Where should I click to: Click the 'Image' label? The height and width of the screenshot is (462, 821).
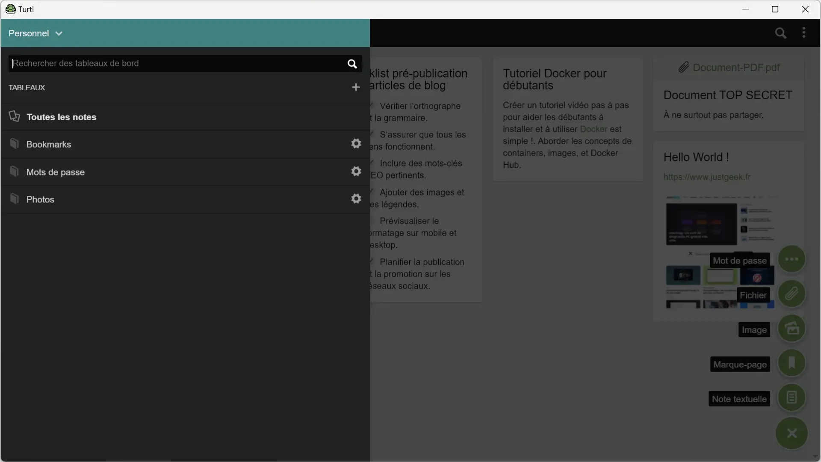click(754, 330)
